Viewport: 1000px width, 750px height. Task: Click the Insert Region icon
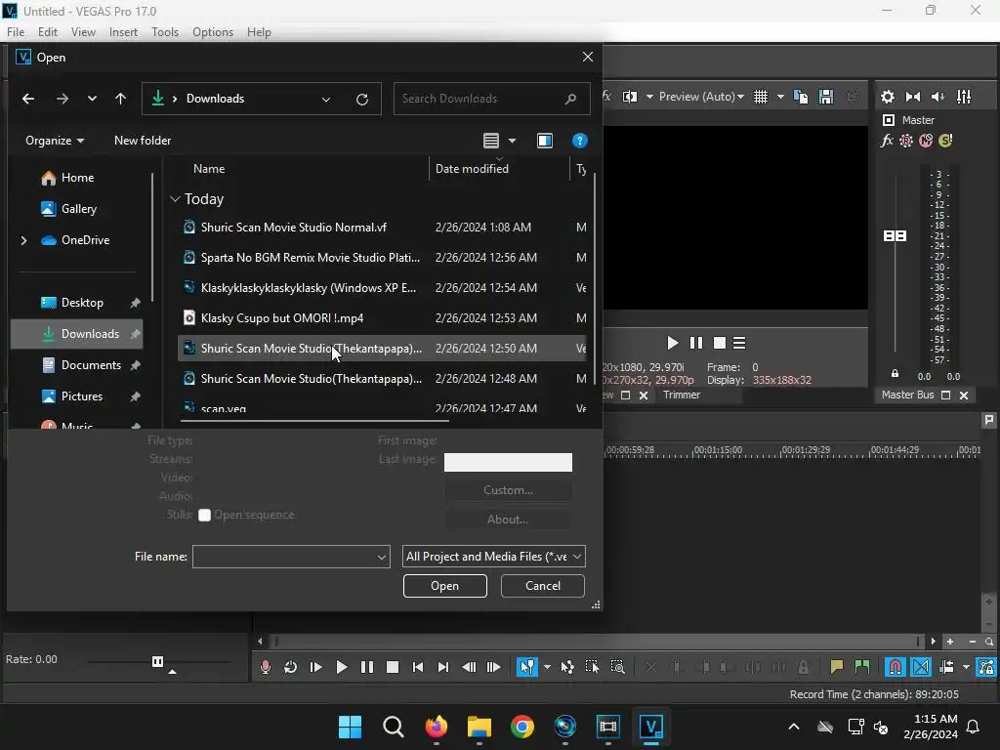point(862,667)
